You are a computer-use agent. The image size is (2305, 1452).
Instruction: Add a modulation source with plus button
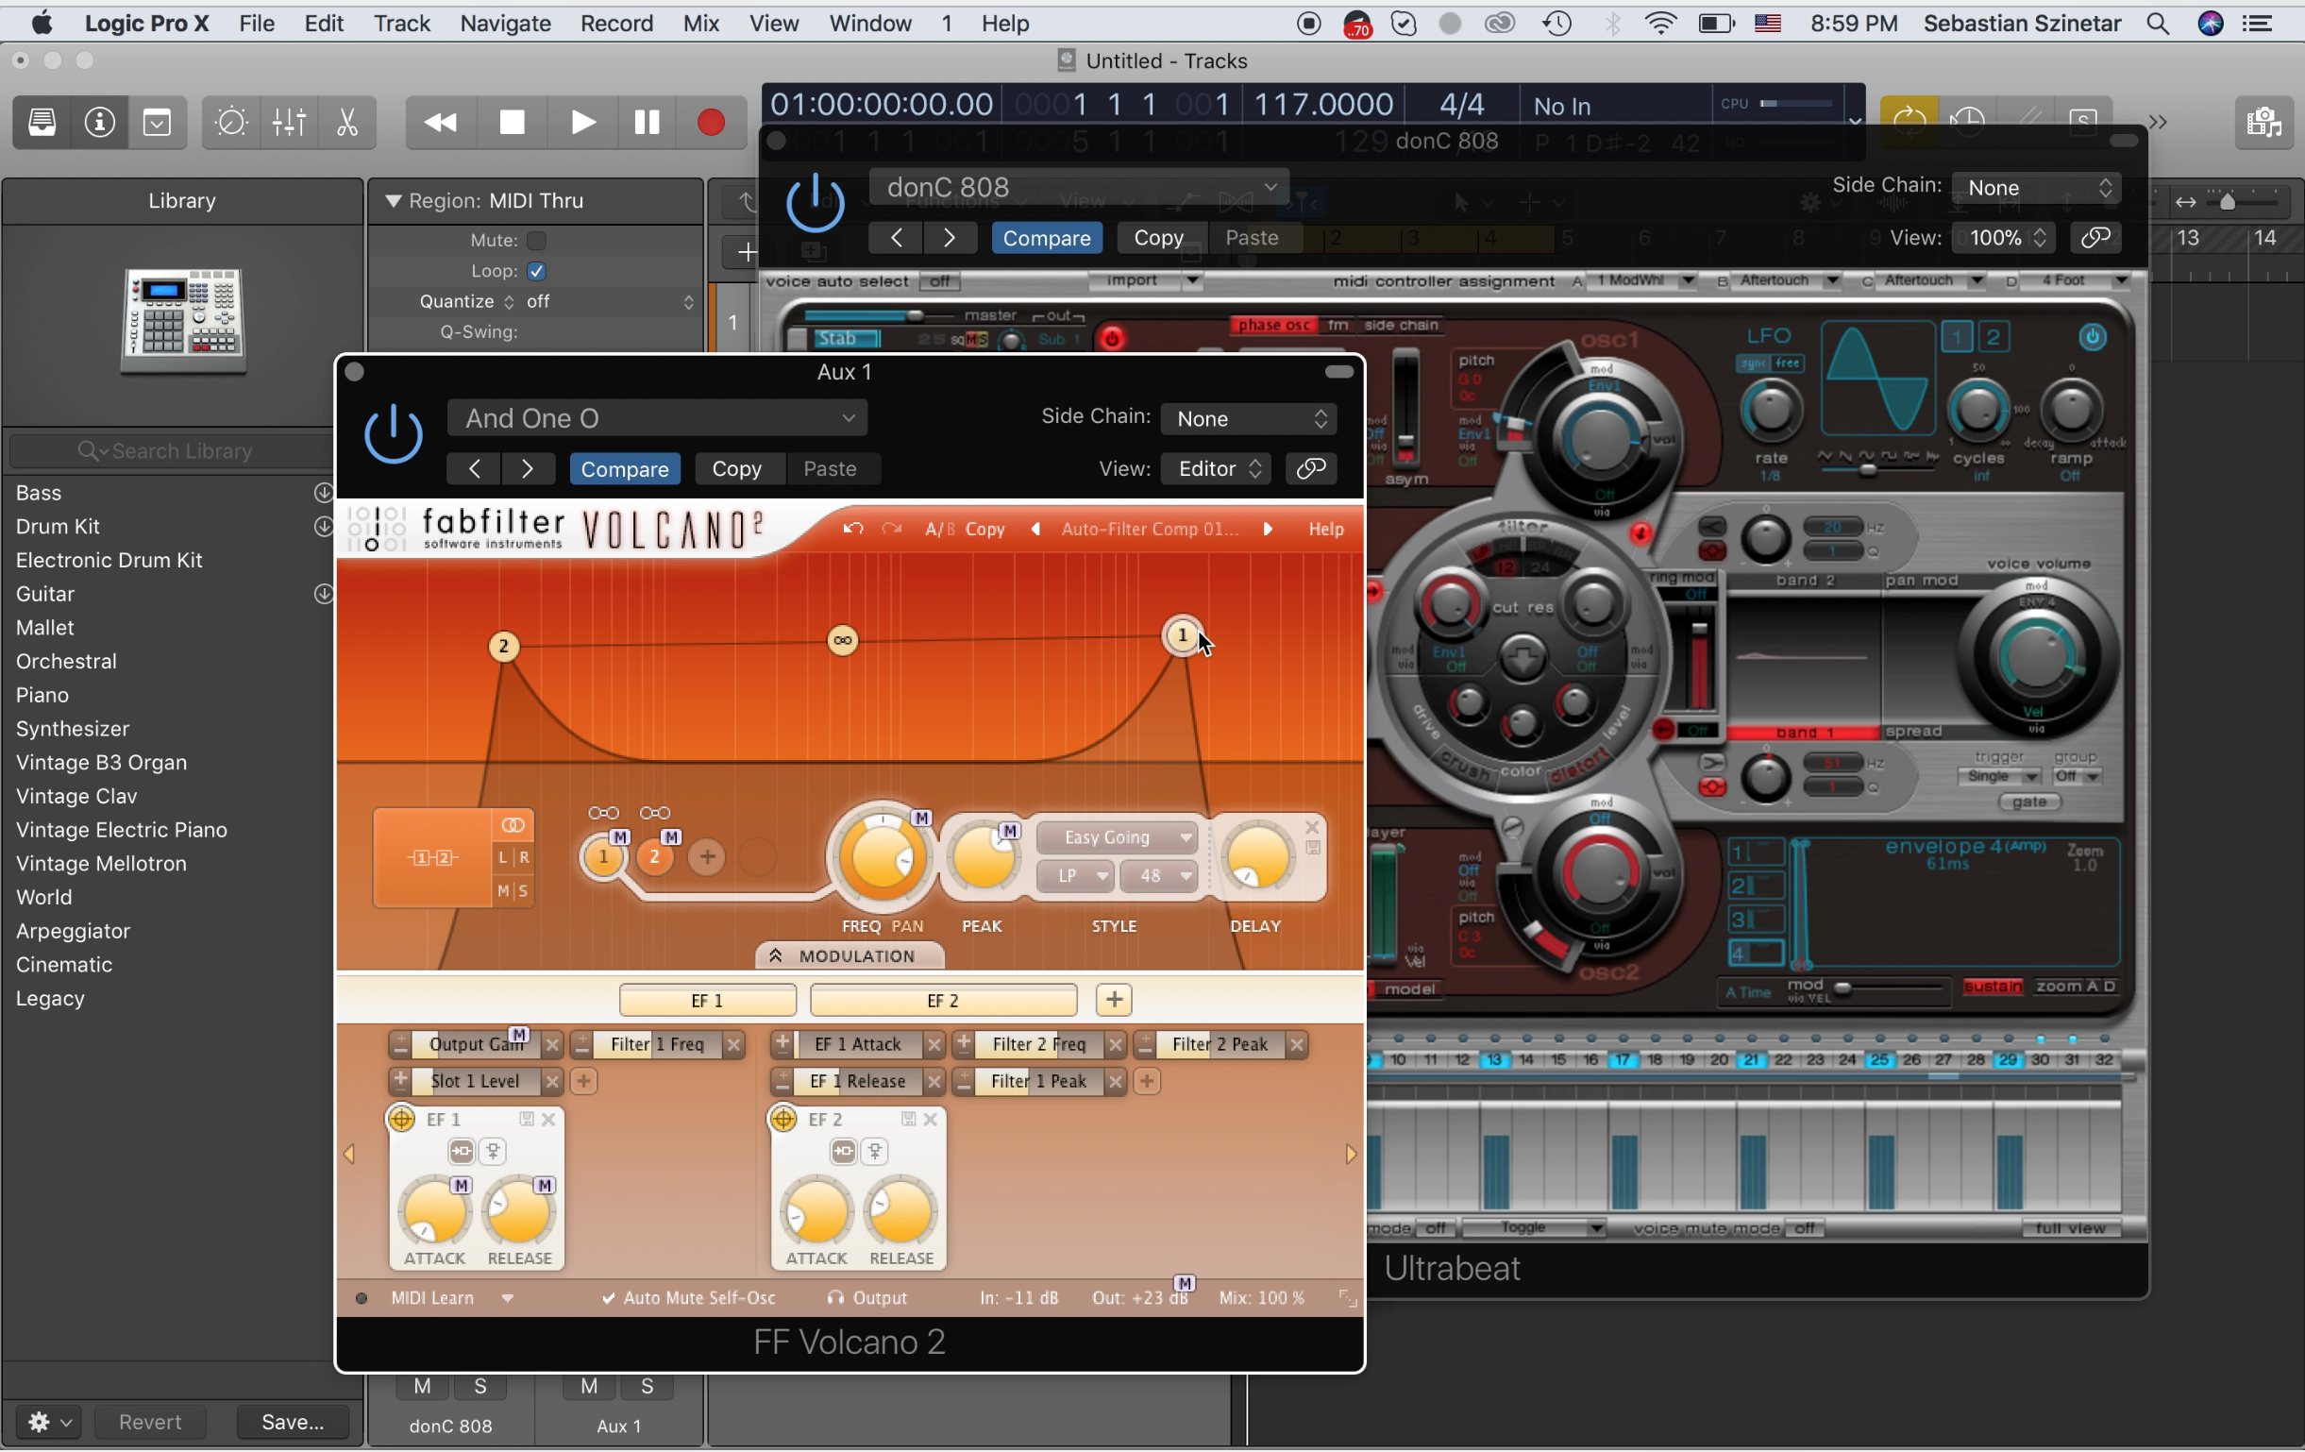(1114, 999)
